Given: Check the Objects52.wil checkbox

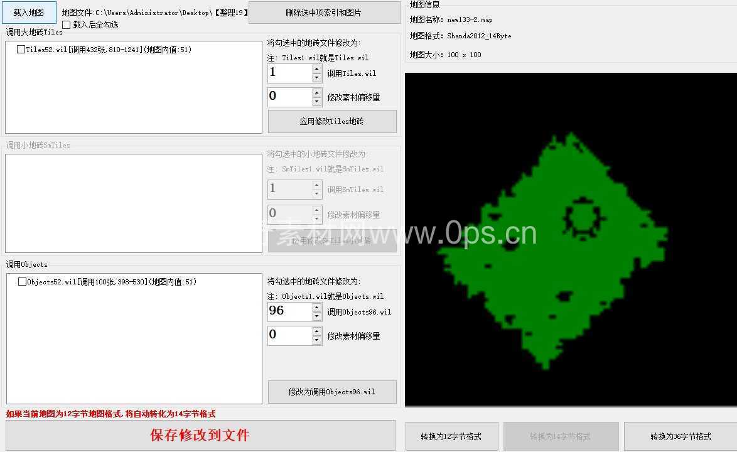Looking at the screenshot, I should tap(21, 282).
